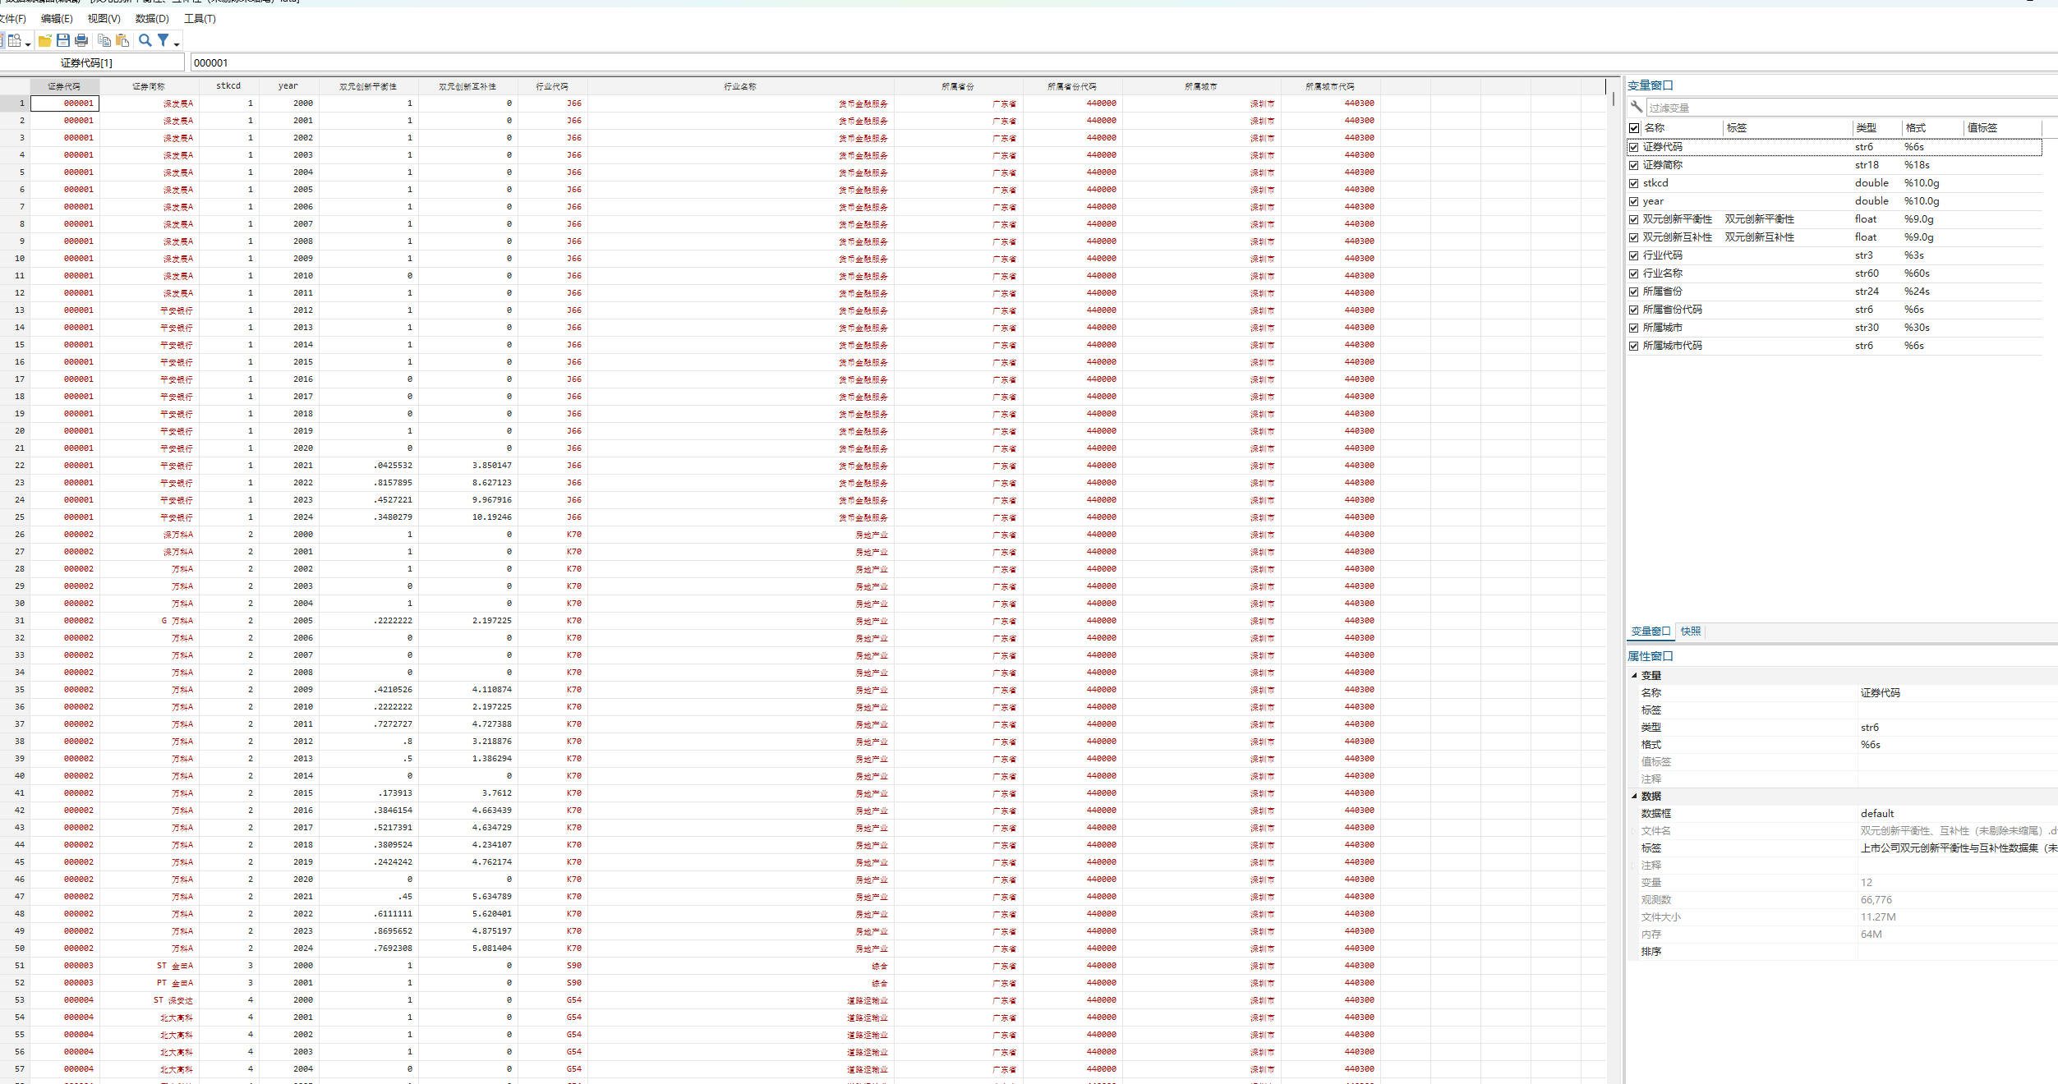
Task: Collapse the 数据 section in properties panel
Action: click(1634, 796)
